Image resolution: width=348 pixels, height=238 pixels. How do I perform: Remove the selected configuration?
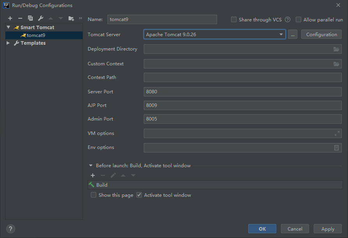20,18
